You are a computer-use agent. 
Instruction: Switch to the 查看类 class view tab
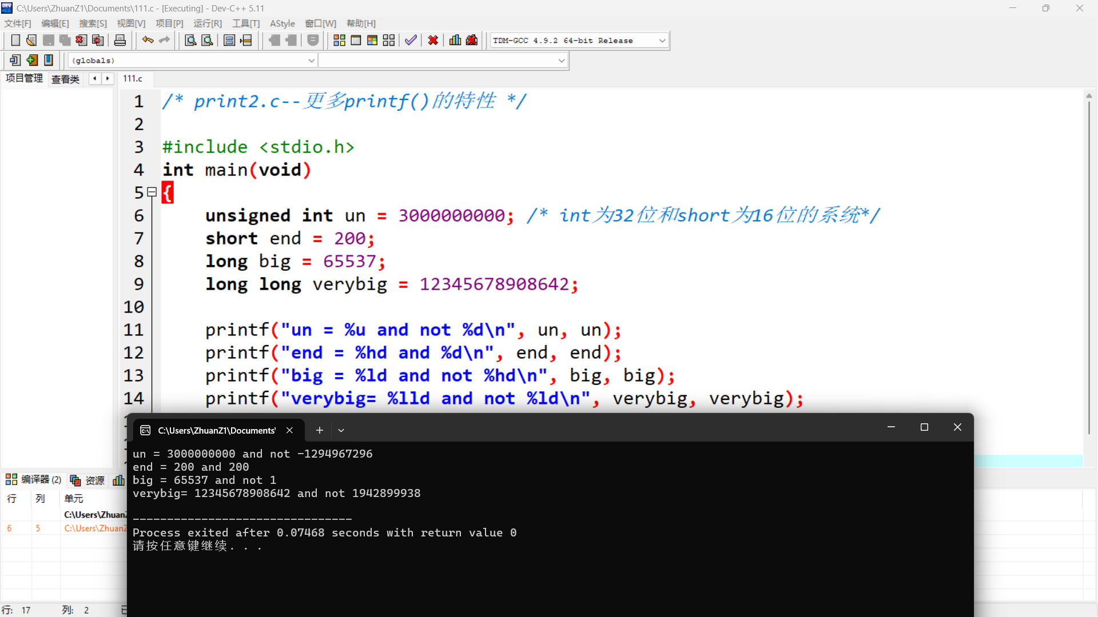tap(65, 79)
